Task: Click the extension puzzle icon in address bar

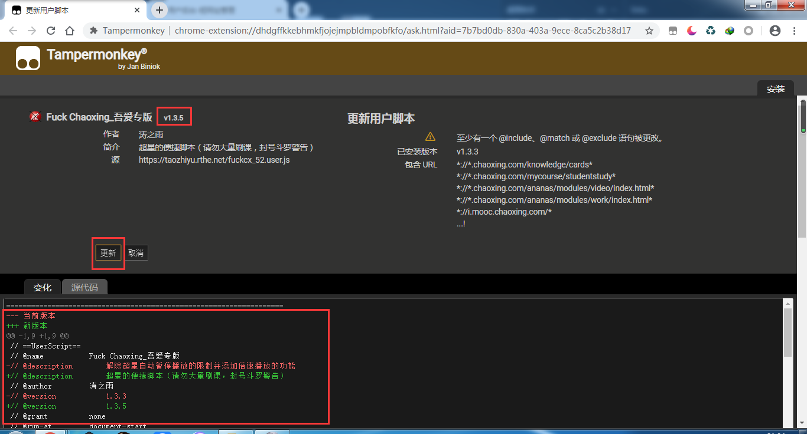Action: [93, 31]
